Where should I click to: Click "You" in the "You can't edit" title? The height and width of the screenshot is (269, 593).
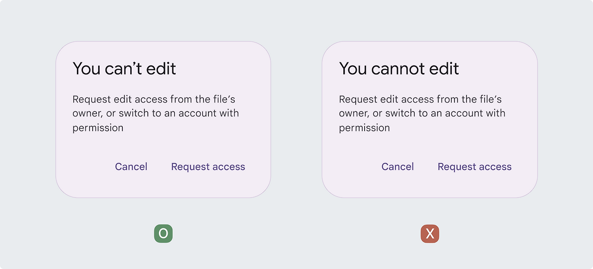point(86,69)
